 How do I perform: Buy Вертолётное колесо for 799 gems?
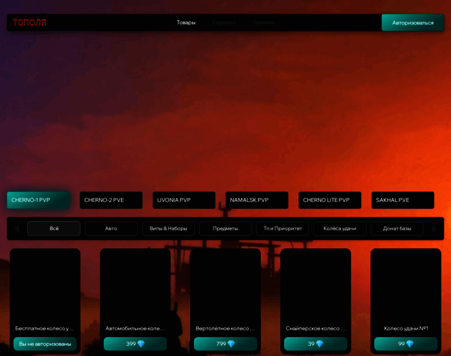[225, 344]
